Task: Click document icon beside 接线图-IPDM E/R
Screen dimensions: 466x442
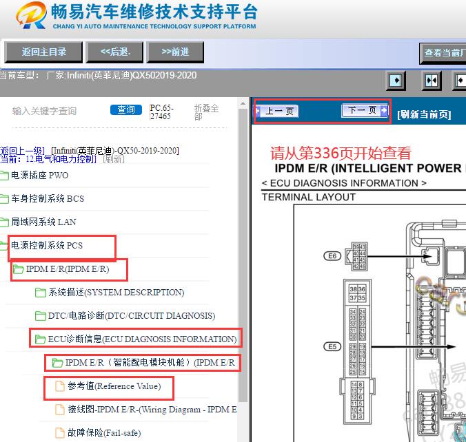Action: coord(60,410)
